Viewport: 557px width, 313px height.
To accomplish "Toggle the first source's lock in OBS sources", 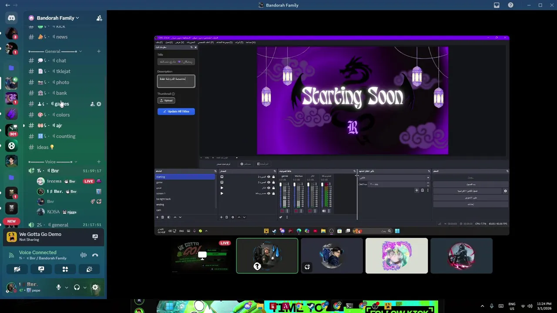I will coord(273,177).
